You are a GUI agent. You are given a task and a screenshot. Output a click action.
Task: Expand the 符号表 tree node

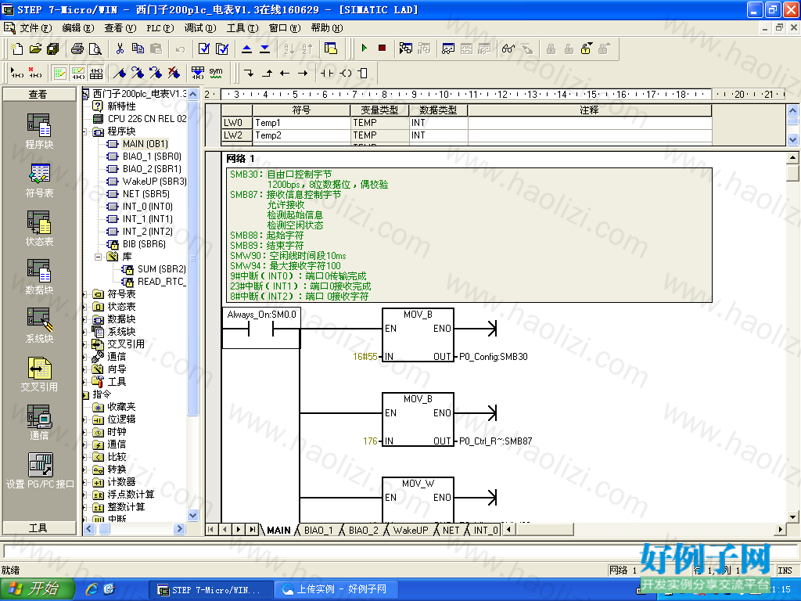pyautogui.click(x=84, y=294)
